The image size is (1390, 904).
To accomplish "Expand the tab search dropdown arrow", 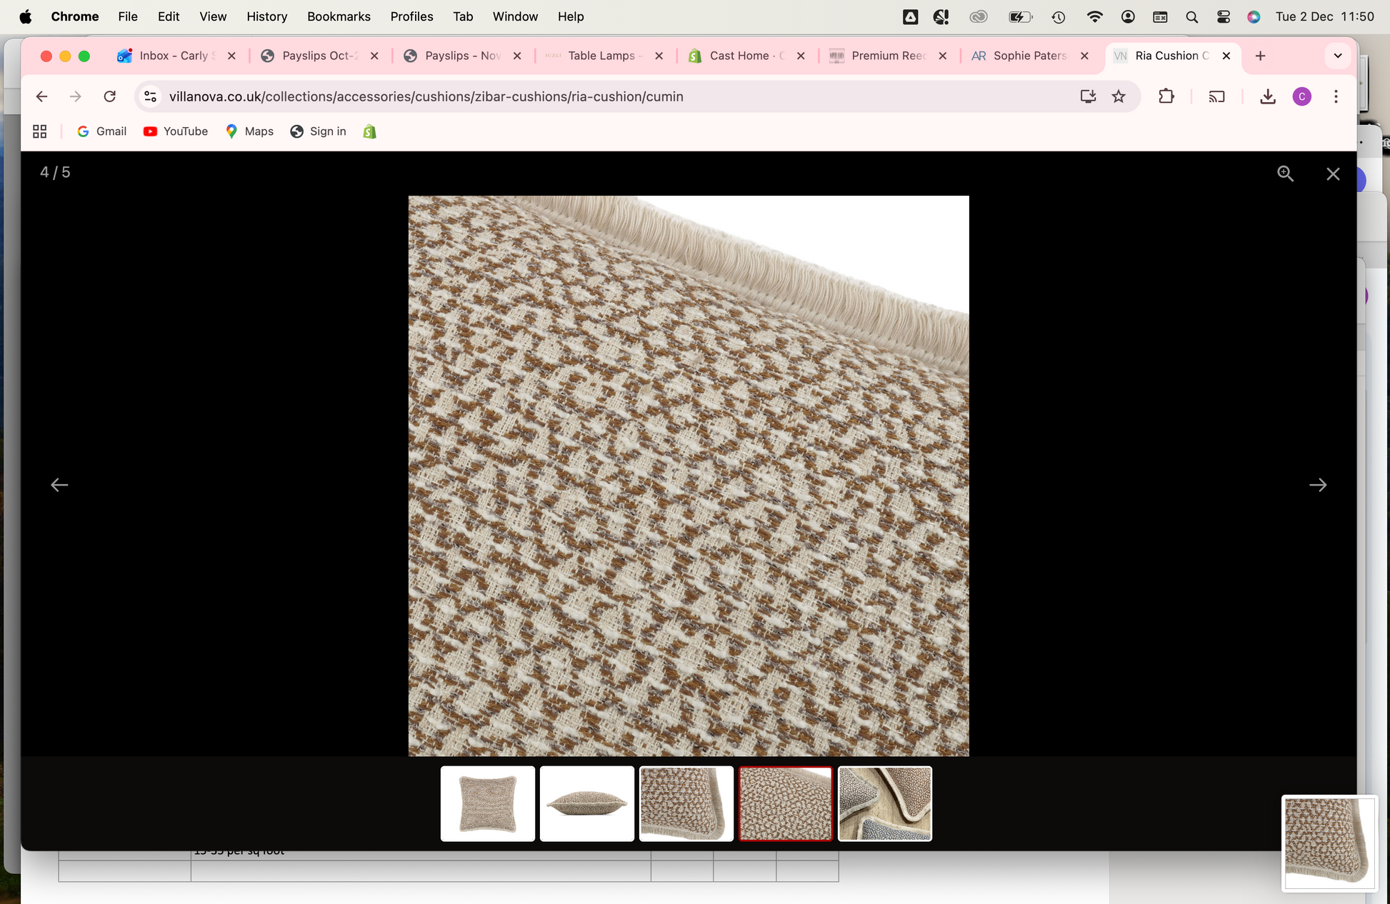I will pos(1337,56).
